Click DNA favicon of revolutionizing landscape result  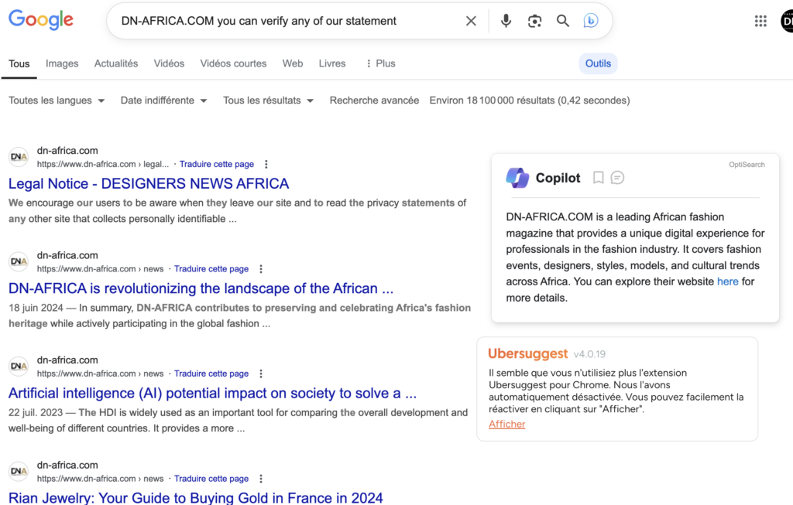(x=19, y=261)
